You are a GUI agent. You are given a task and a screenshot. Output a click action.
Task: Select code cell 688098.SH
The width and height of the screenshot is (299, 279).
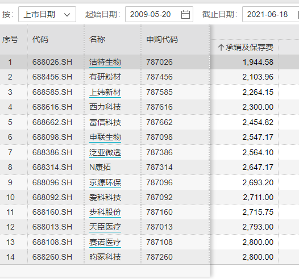[x=52, y=137]
